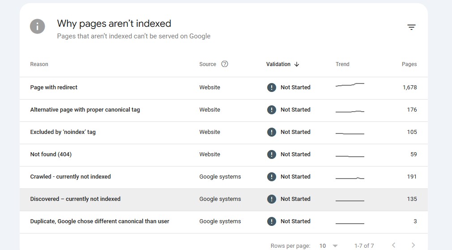Viewport: 452px width, 250px height.
Task: Open the Source column help icon
Action: pyautogui.click(x=225, y=64)
